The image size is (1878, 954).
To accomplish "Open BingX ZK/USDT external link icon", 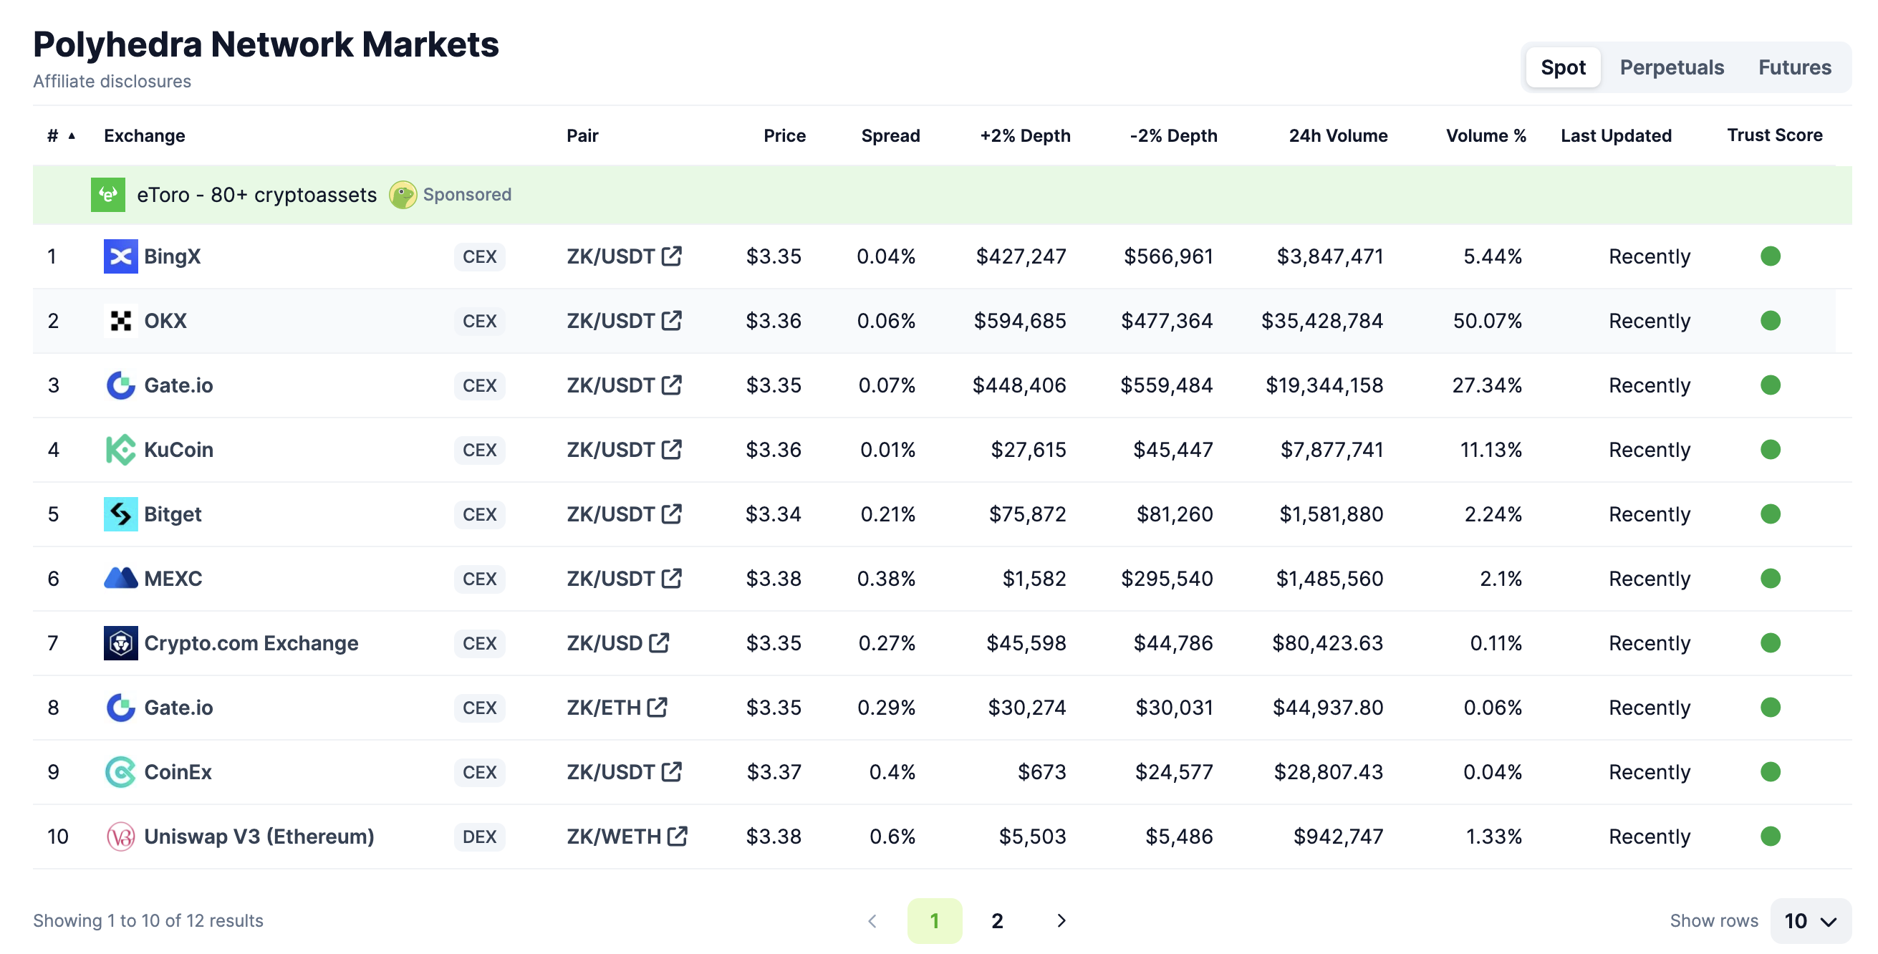I will (x=671, y=256).
